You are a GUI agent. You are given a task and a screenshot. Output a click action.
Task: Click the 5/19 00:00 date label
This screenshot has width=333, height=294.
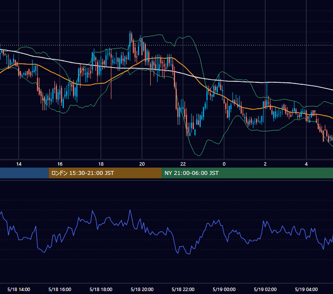[224, 289]
